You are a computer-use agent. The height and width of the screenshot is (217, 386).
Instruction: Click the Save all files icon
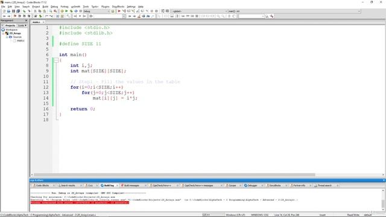(x=18, y=11)
